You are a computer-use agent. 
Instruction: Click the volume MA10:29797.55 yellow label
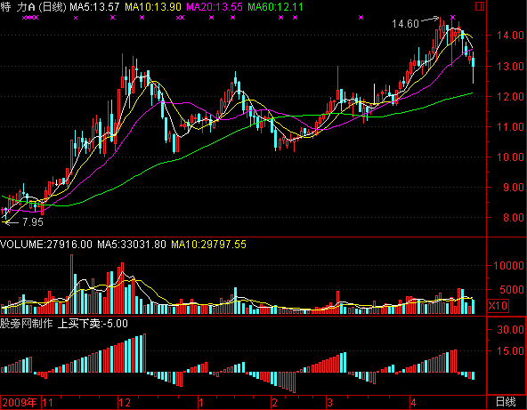208,244
